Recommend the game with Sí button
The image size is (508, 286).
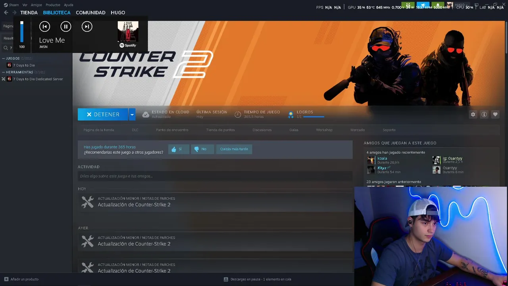point(179,149)
